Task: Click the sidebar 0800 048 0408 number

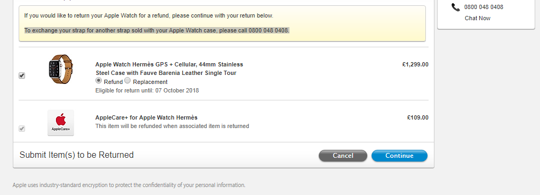Action: (483, 7)
